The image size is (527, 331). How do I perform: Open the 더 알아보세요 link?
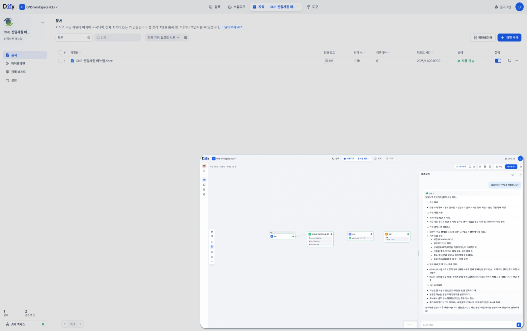(x=231, y=27)
